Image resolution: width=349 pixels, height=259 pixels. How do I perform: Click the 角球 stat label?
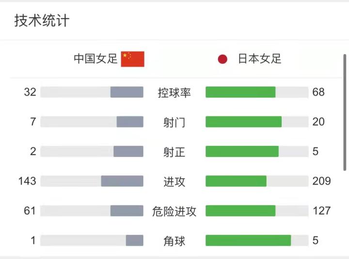pos(174,240)
